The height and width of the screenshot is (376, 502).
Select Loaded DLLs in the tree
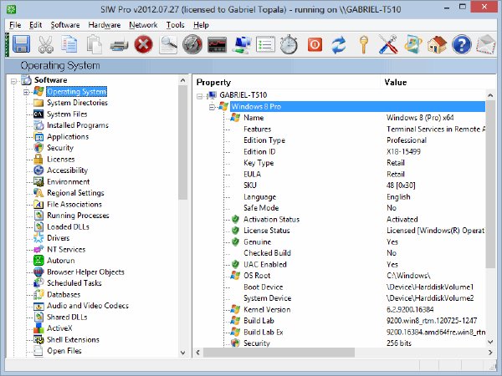pos(69,227)
